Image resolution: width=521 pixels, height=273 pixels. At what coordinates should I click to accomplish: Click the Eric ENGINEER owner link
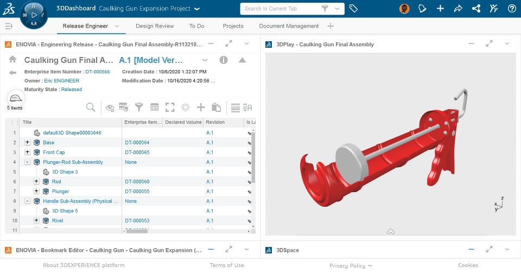coord(66,81)
